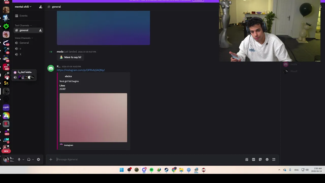The width and height of the screenshot is (325, 183).
Task: Open the green robot server icon
Action: [x=6, y=26]
